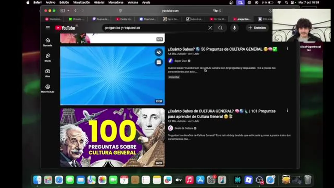Open the 101 Preguntas de Cultura General title
Image resolution: width=334 pixels, height=188 pixels.
click(222, 114)
